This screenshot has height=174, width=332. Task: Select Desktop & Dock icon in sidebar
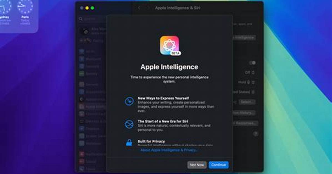[x=82, y=121]
